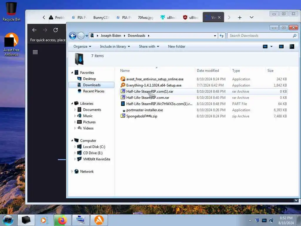
Task: Click Joseph Biden in the address breadcrumb
Action: coord(111,36)
